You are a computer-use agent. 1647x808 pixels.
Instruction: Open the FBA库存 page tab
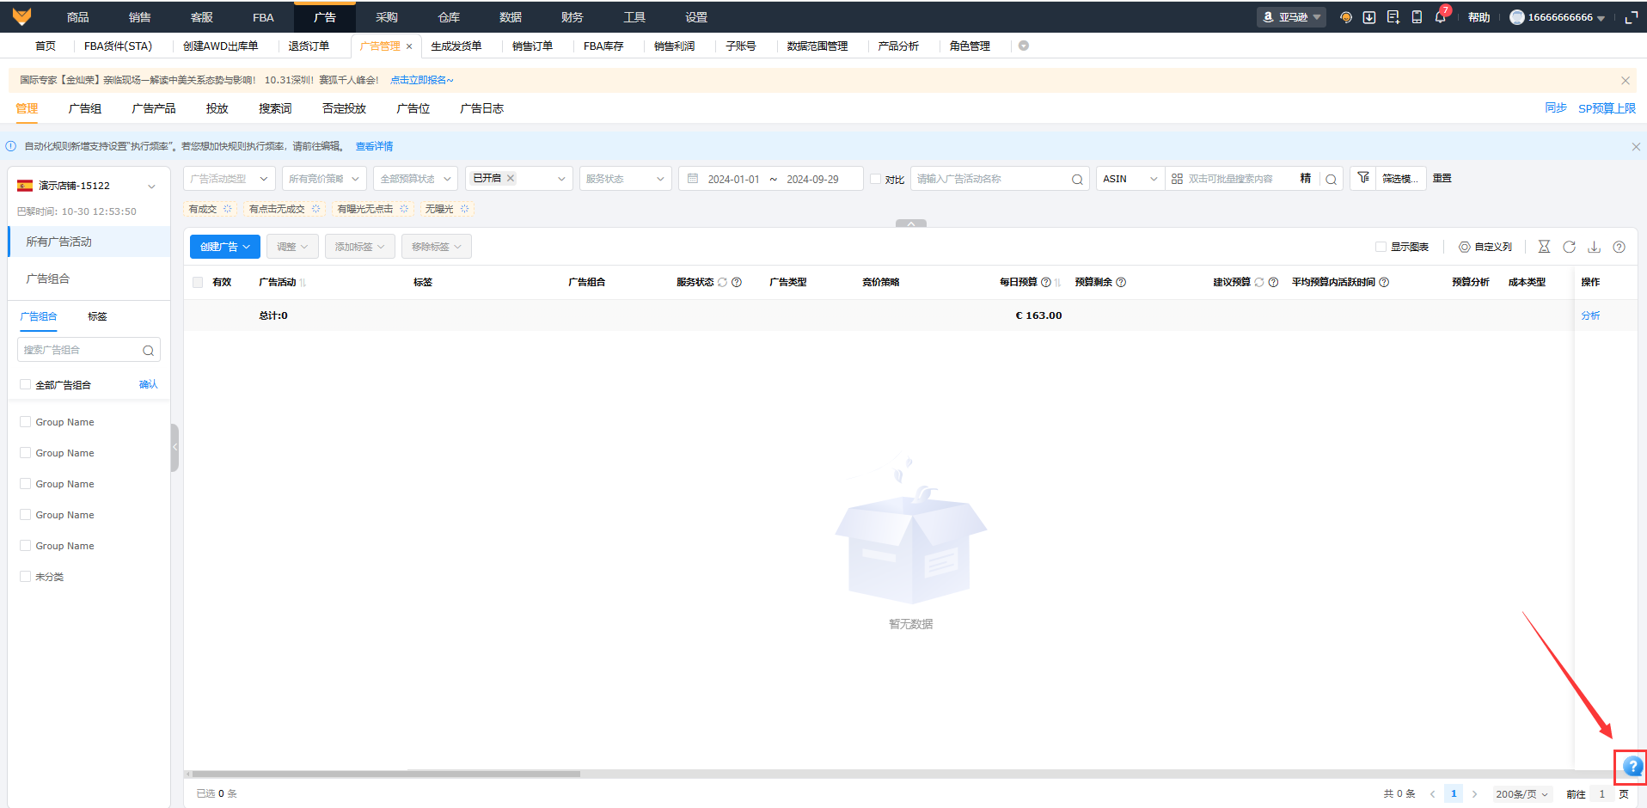(x=603, y=46)
